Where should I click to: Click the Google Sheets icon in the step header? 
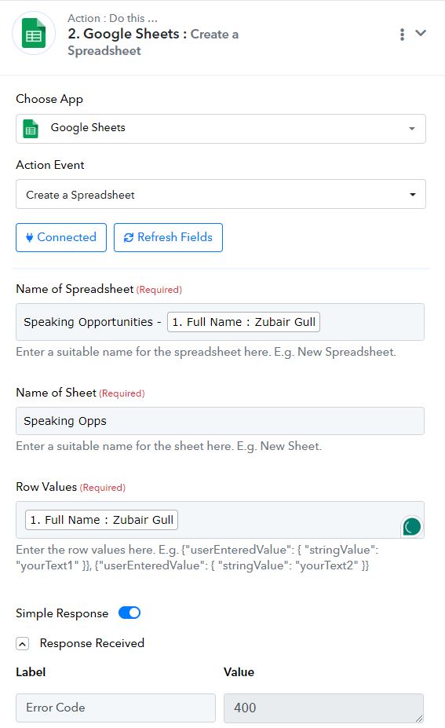point(34,34)
